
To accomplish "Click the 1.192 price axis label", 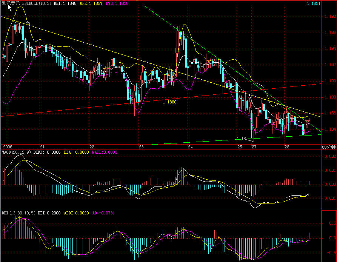I will (x=330, y=65).
